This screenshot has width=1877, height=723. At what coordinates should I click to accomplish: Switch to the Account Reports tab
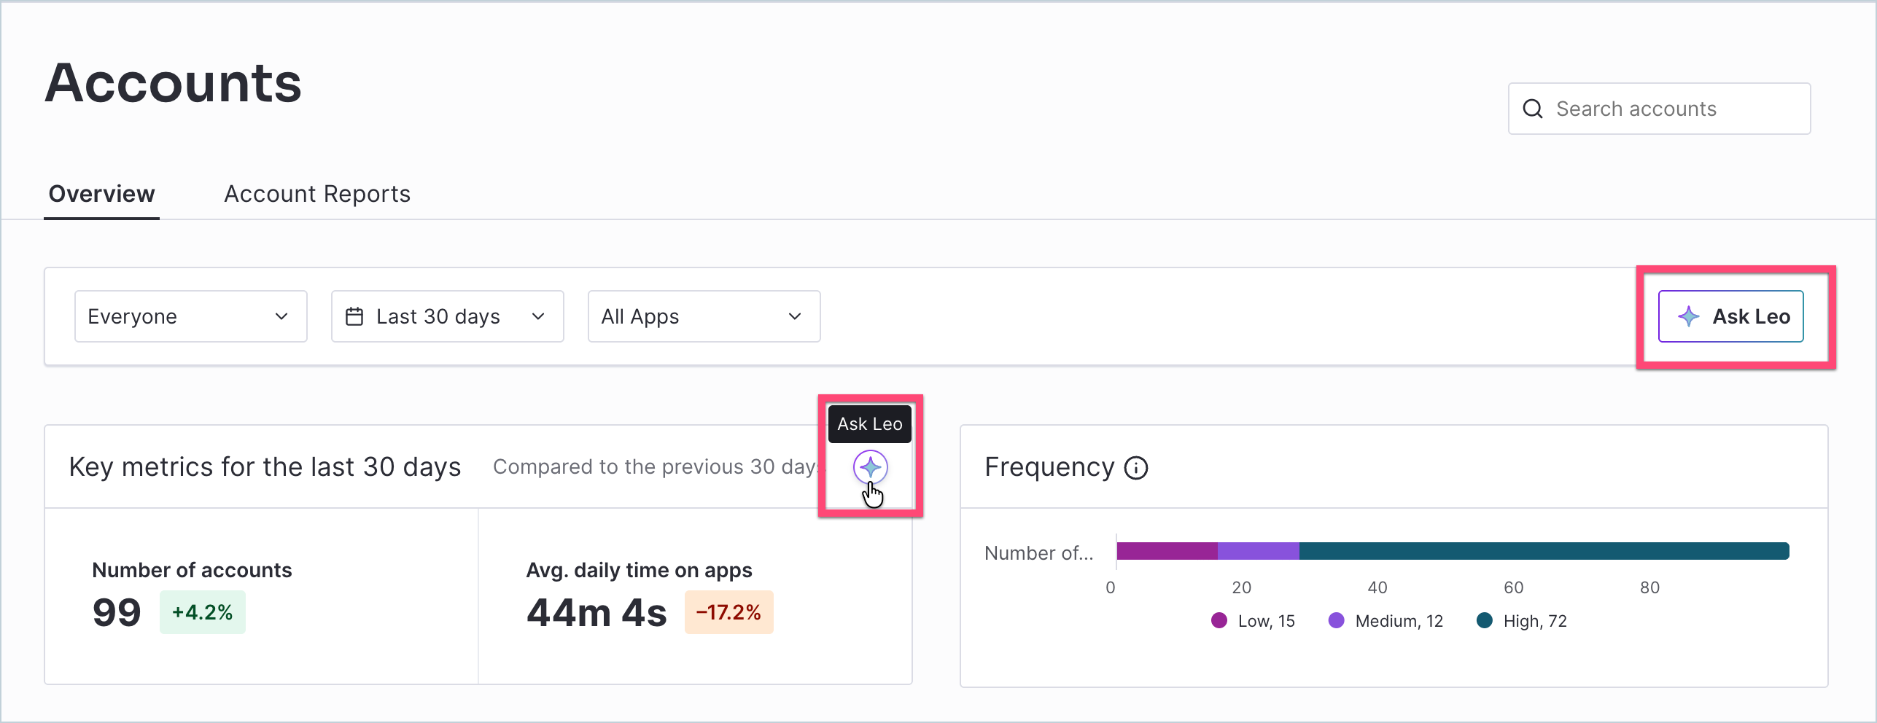[317, 194]
